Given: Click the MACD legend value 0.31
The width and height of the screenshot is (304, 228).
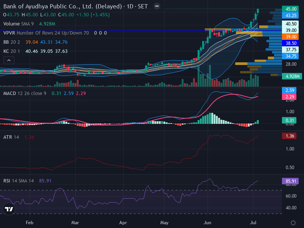Looking at the screenshot, I should [56, 93].
